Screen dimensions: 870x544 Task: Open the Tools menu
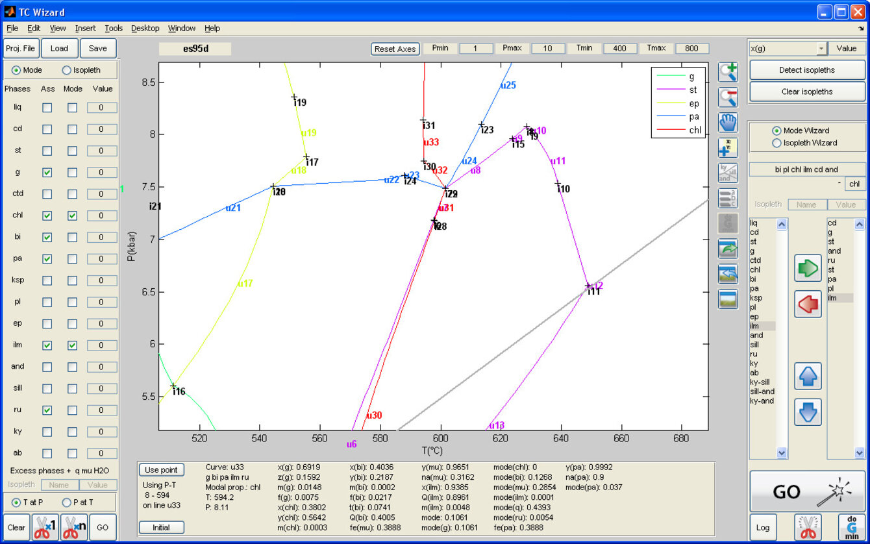[x=114, y=29]
